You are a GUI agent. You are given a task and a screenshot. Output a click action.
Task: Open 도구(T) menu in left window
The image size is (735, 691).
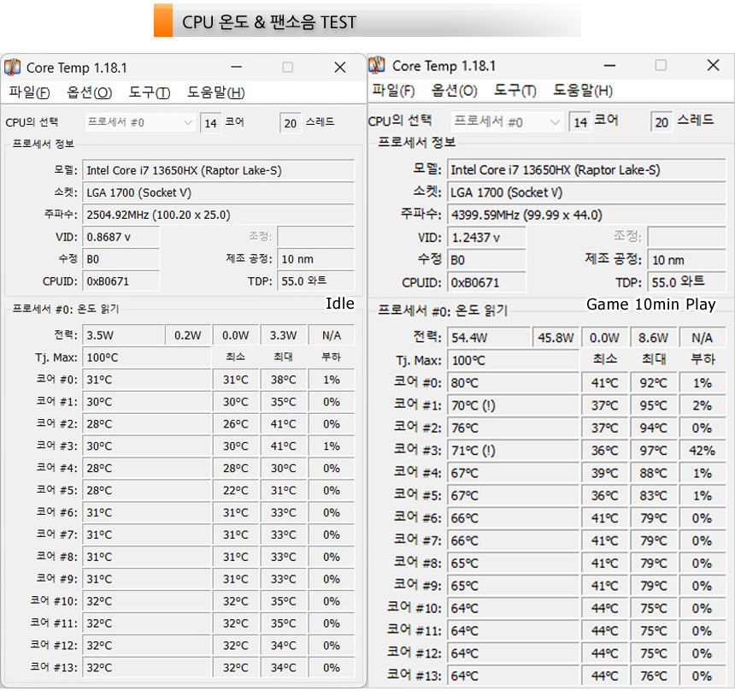coord(149,92)
